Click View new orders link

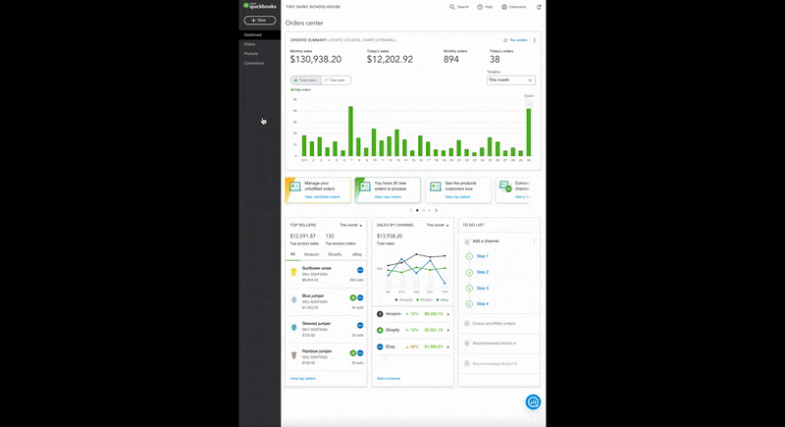tap(388, 196)
